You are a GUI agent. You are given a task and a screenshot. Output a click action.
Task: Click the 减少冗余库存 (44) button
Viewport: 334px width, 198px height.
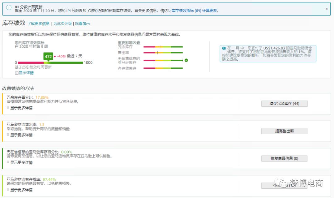285,104
